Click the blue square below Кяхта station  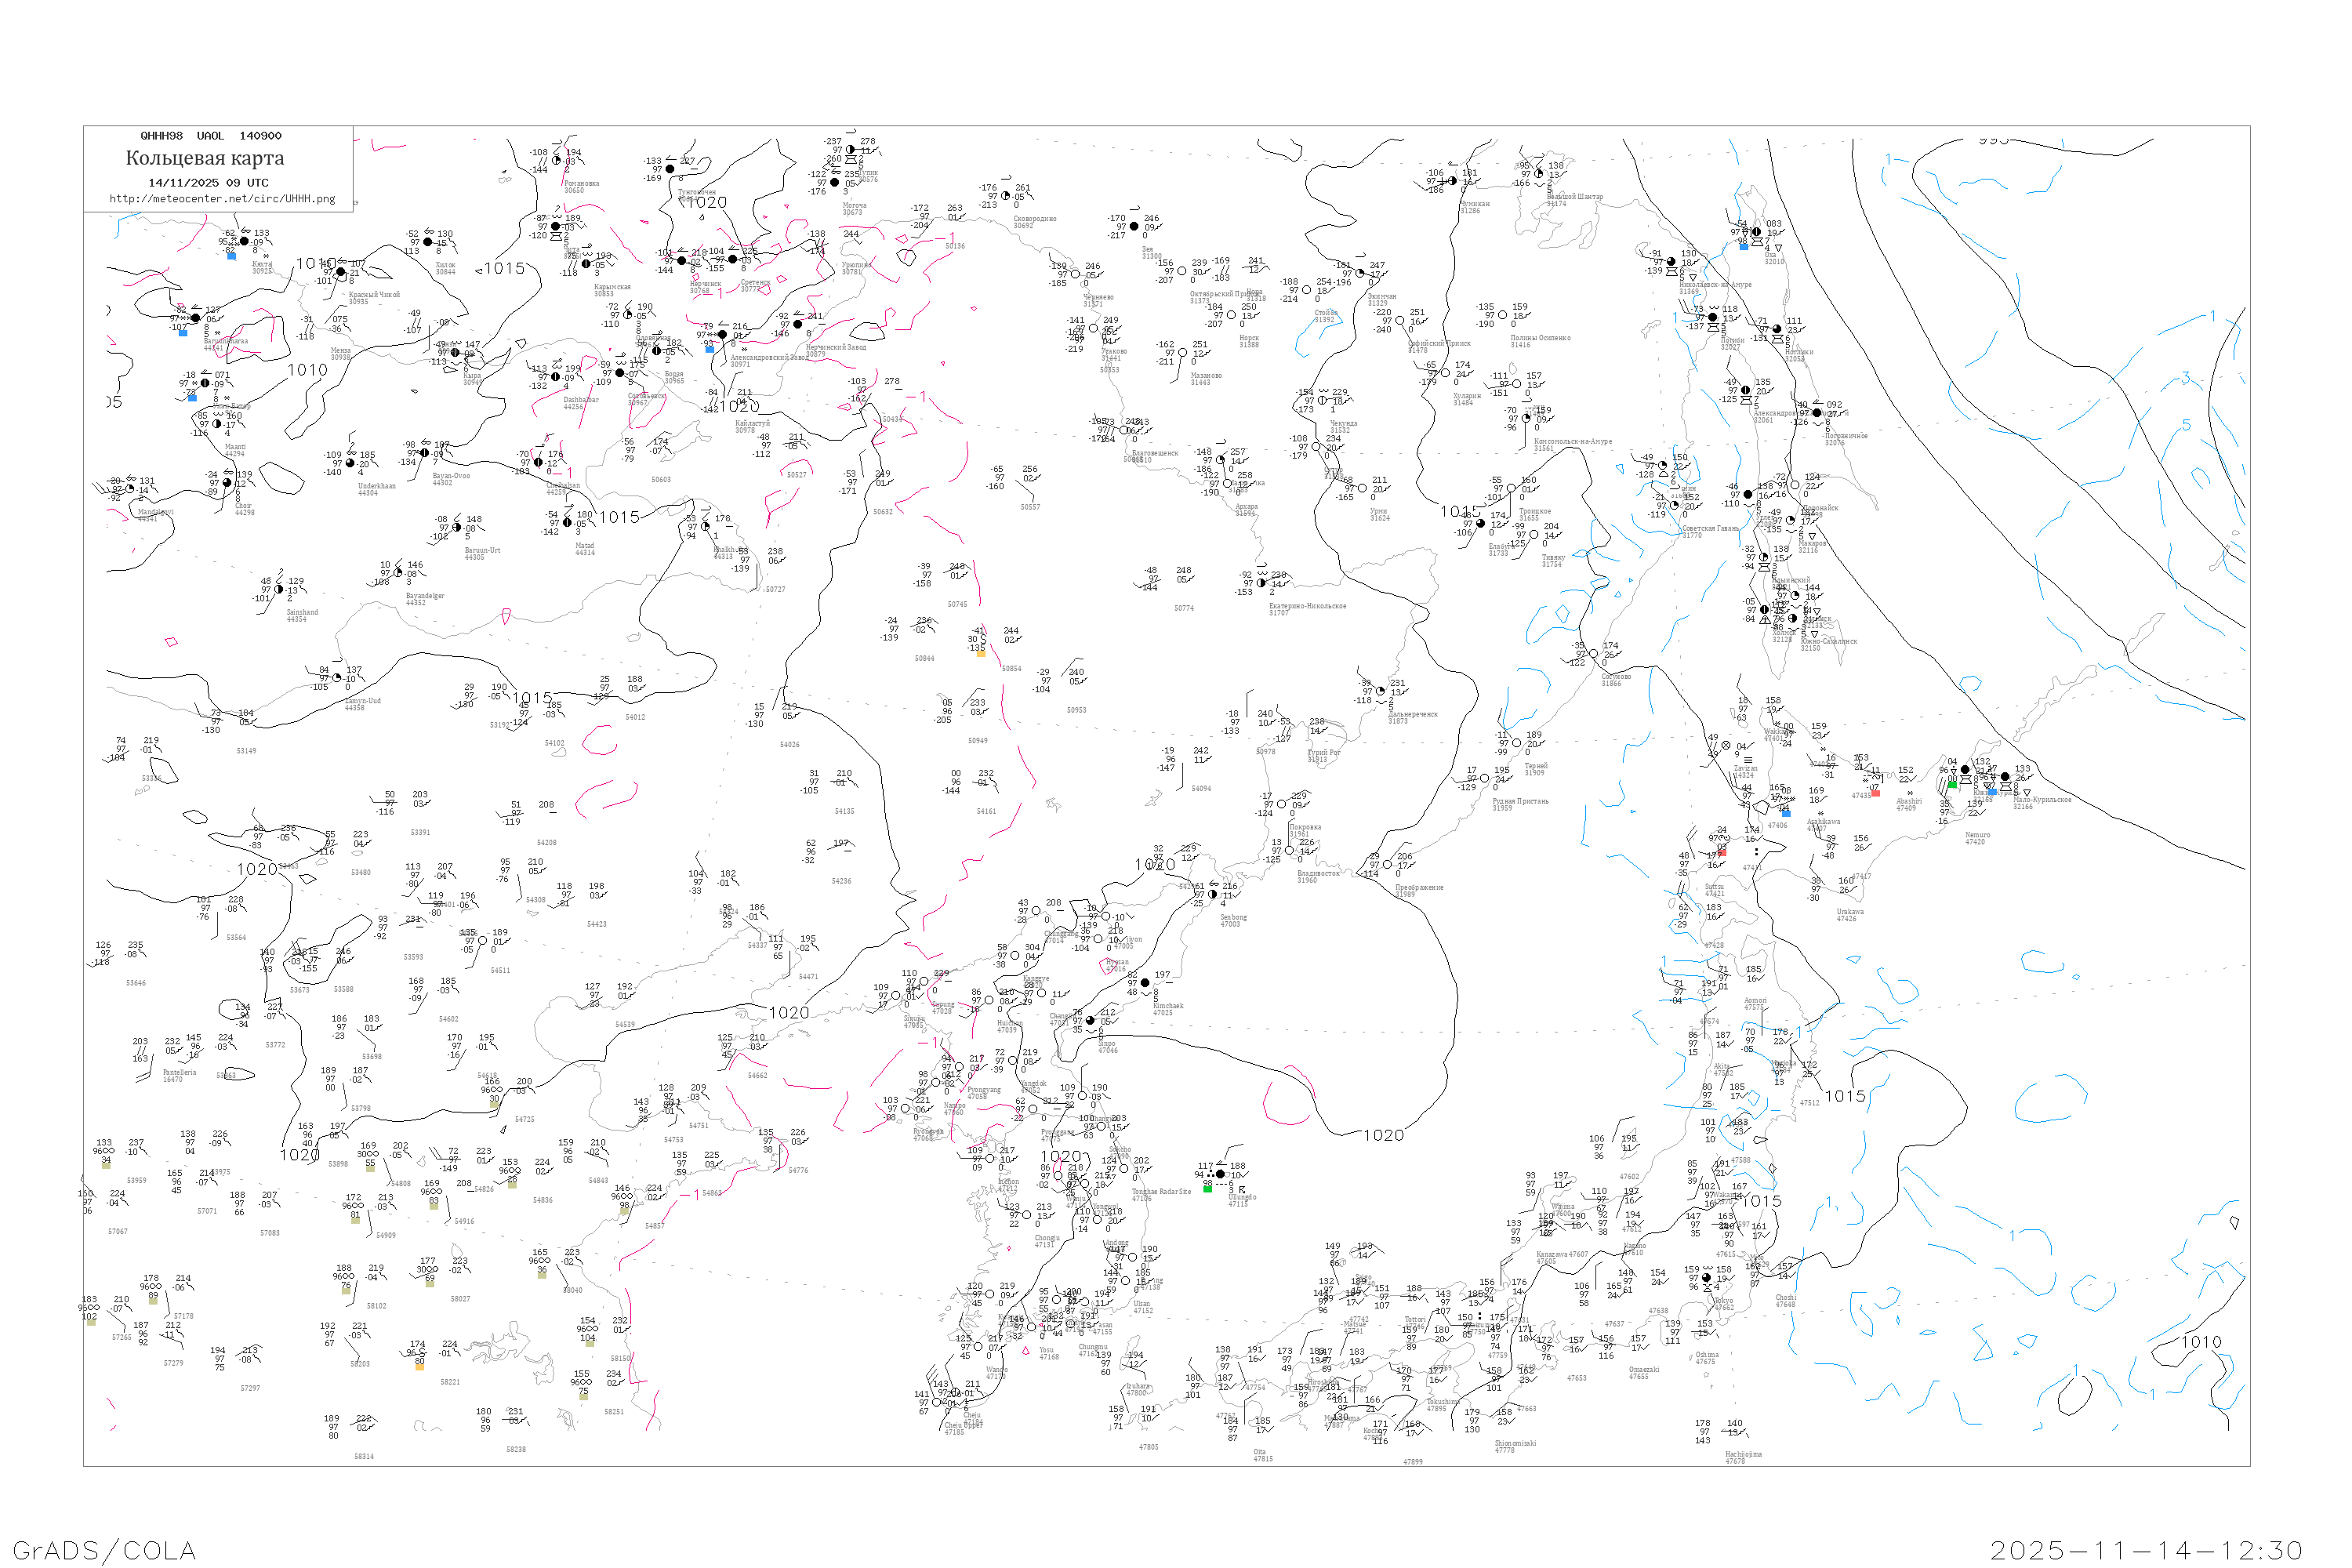(231, 256)
